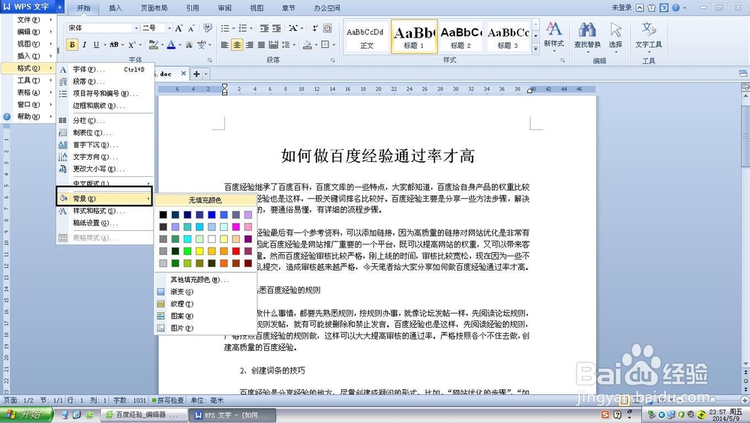Apply the 标题 1 style
The width and height of the screenshot is (750, 423).
(414, 36)
